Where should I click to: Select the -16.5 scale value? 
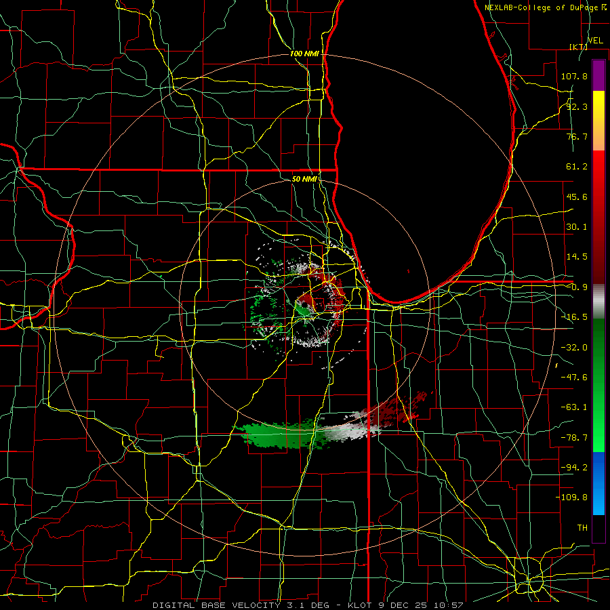[574, 317]
